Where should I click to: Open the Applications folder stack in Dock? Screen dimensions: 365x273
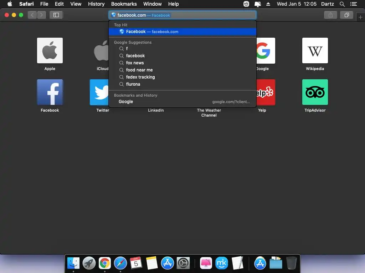click(x=260, y=263)
